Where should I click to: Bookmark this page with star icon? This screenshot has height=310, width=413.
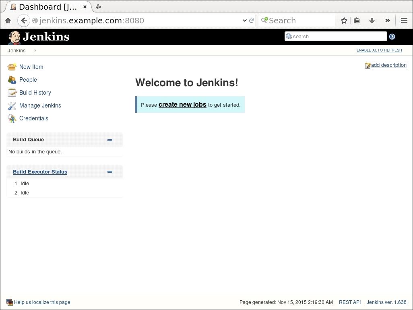[x=344, y=21]
